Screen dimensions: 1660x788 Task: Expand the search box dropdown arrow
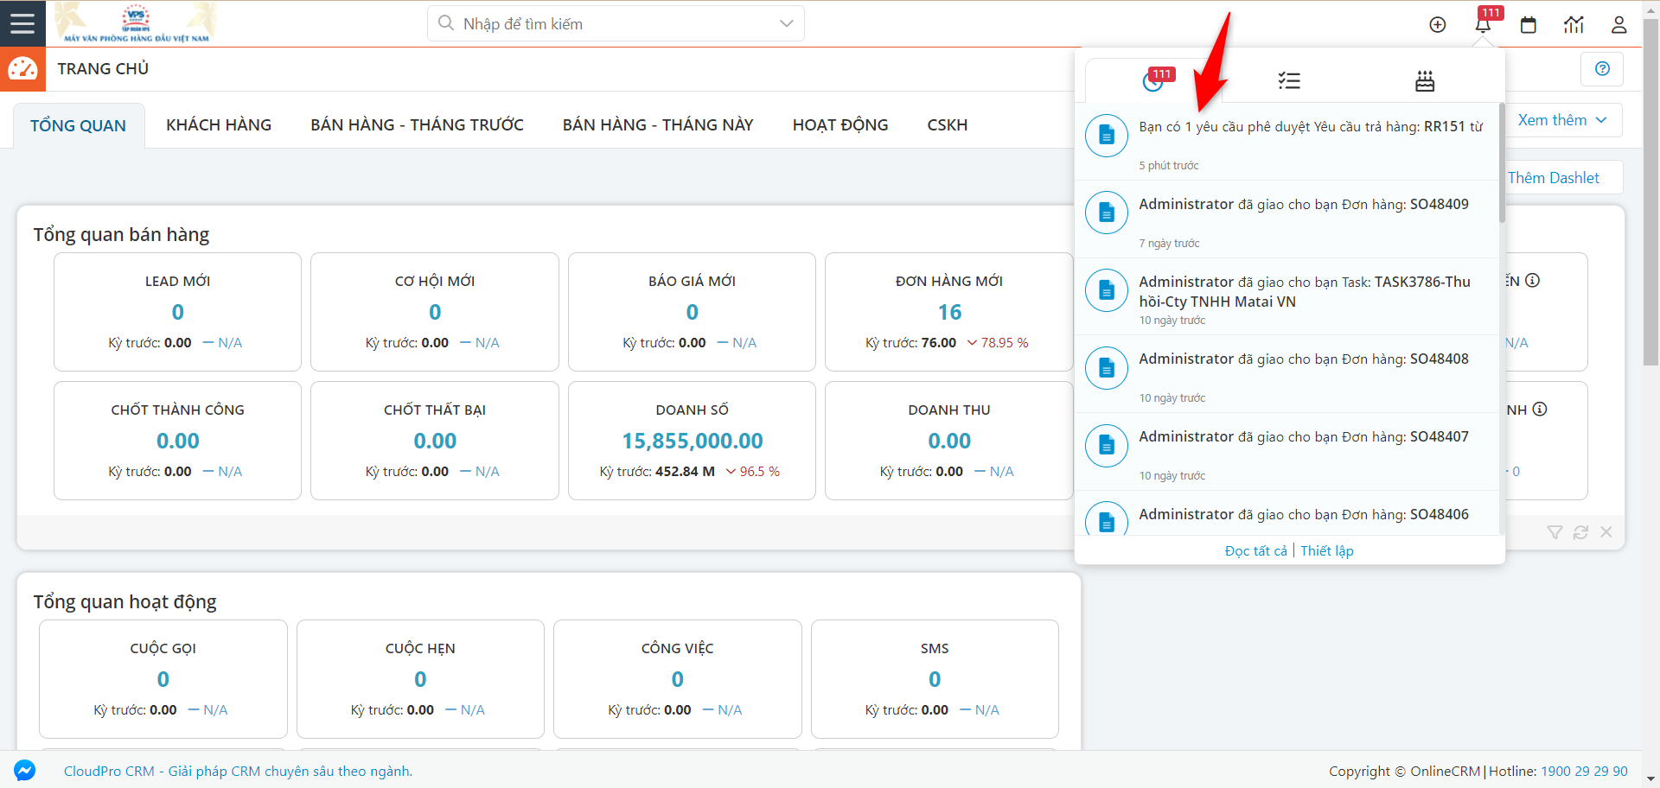click(x=786, y=23)
